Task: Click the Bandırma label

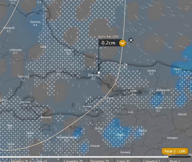Action: pos(46,117)
